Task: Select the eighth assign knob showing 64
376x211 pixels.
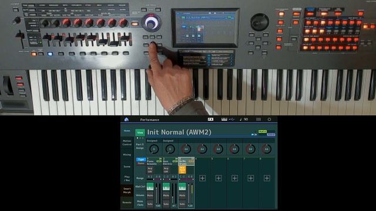Action: click(x=266, y=149)
